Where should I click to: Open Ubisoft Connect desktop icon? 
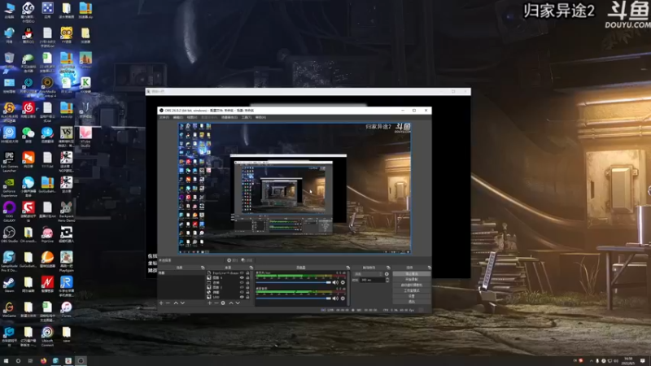pyautogui.click(x=47, y=336)
